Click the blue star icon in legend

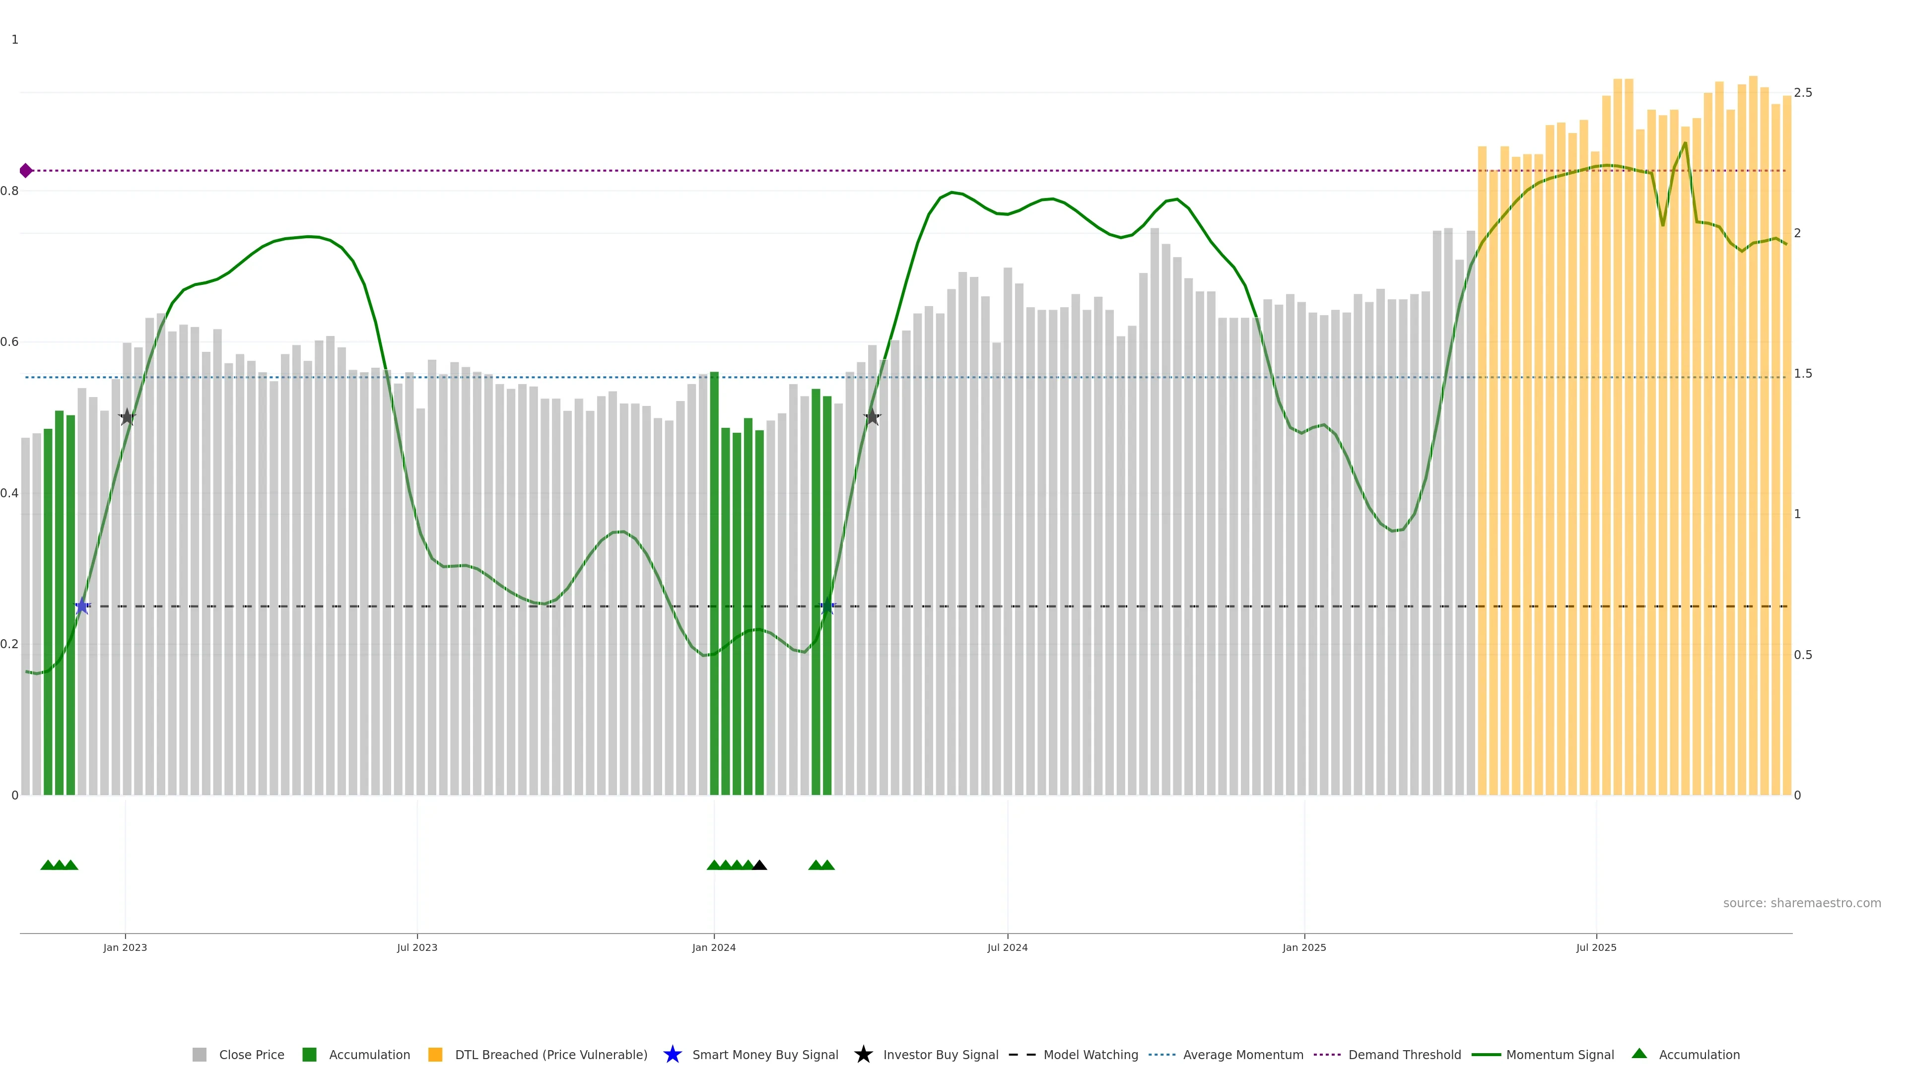(x=672, y=1054)
